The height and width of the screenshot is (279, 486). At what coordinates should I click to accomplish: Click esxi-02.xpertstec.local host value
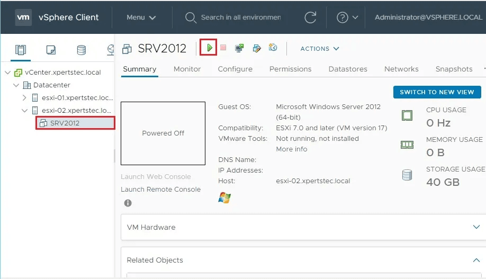coord(313,181)
